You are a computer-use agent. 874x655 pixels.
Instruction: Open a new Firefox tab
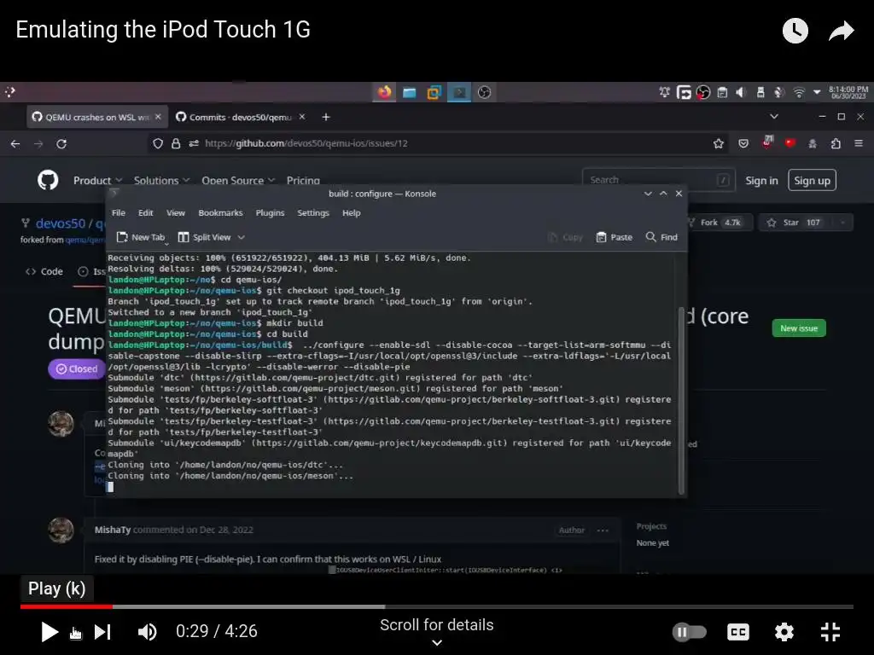(326, 117)
